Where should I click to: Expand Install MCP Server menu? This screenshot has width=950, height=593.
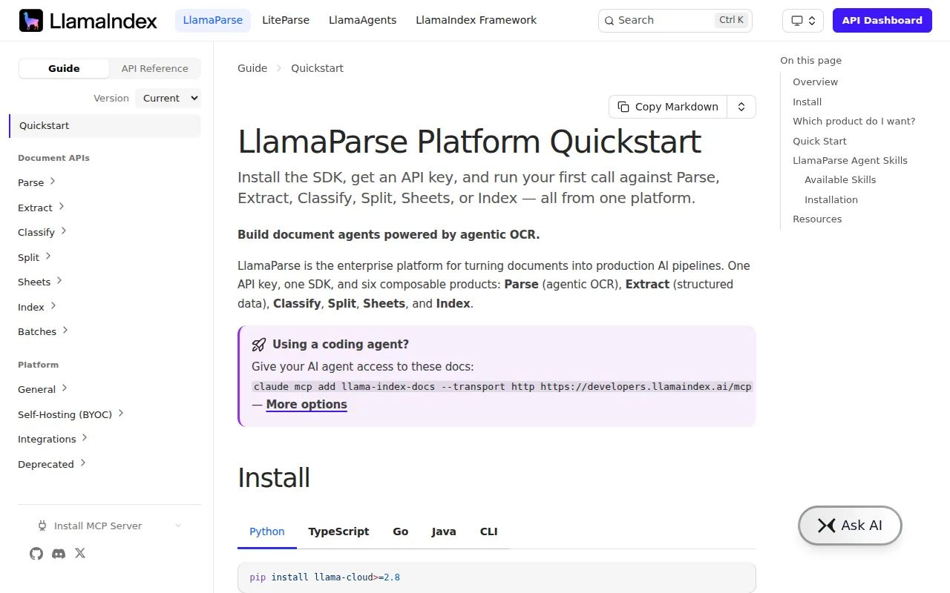109,526
